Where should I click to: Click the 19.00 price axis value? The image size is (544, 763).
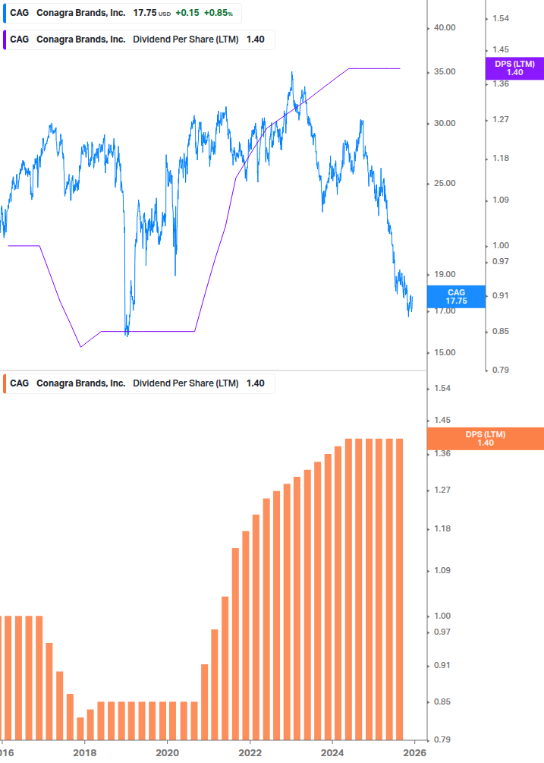[445, 274]
